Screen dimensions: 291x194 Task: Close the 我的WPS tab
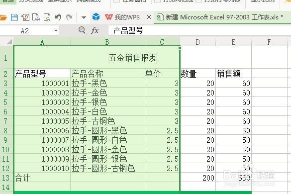(x=149, y=17)
